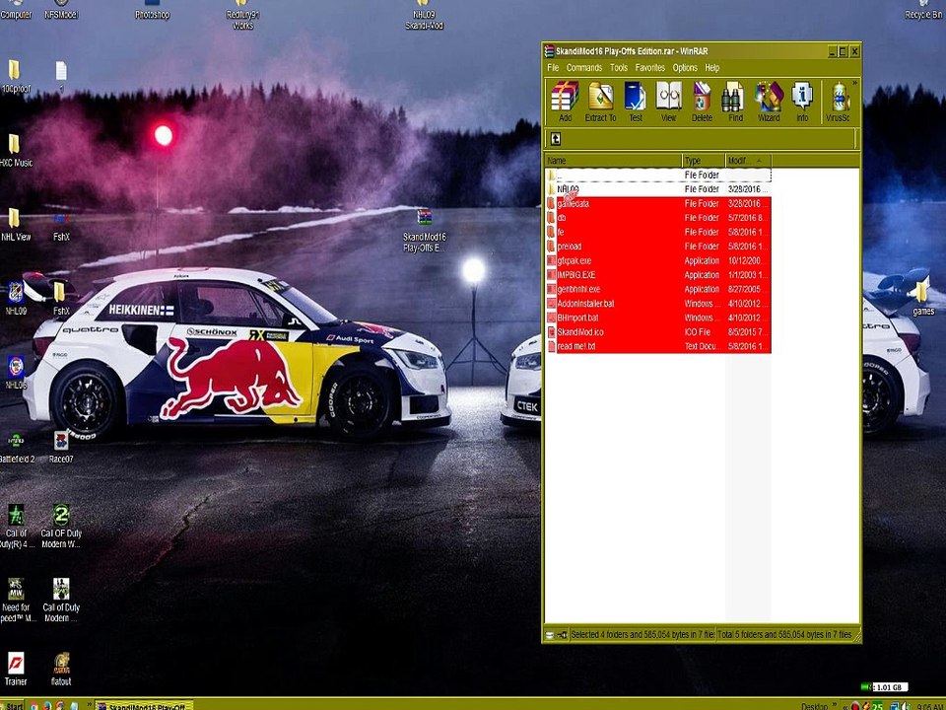Select the NHL View folder

click(x=15, y=225)
